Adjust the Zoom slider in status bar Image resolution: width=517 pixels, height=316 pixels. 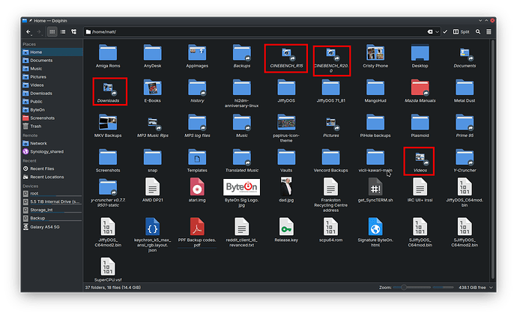(411, 288)
